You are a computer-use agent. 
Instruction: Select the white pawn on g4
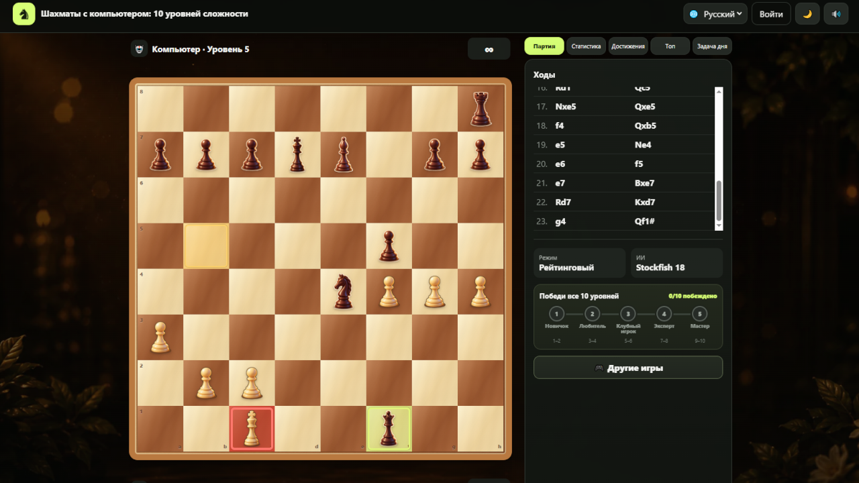tap(434, 292)
